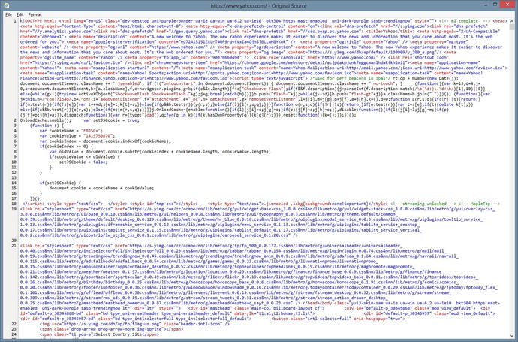This screenshot has height=342, width=518.
Task: Open the Edit menu
Action: (20, 14)
